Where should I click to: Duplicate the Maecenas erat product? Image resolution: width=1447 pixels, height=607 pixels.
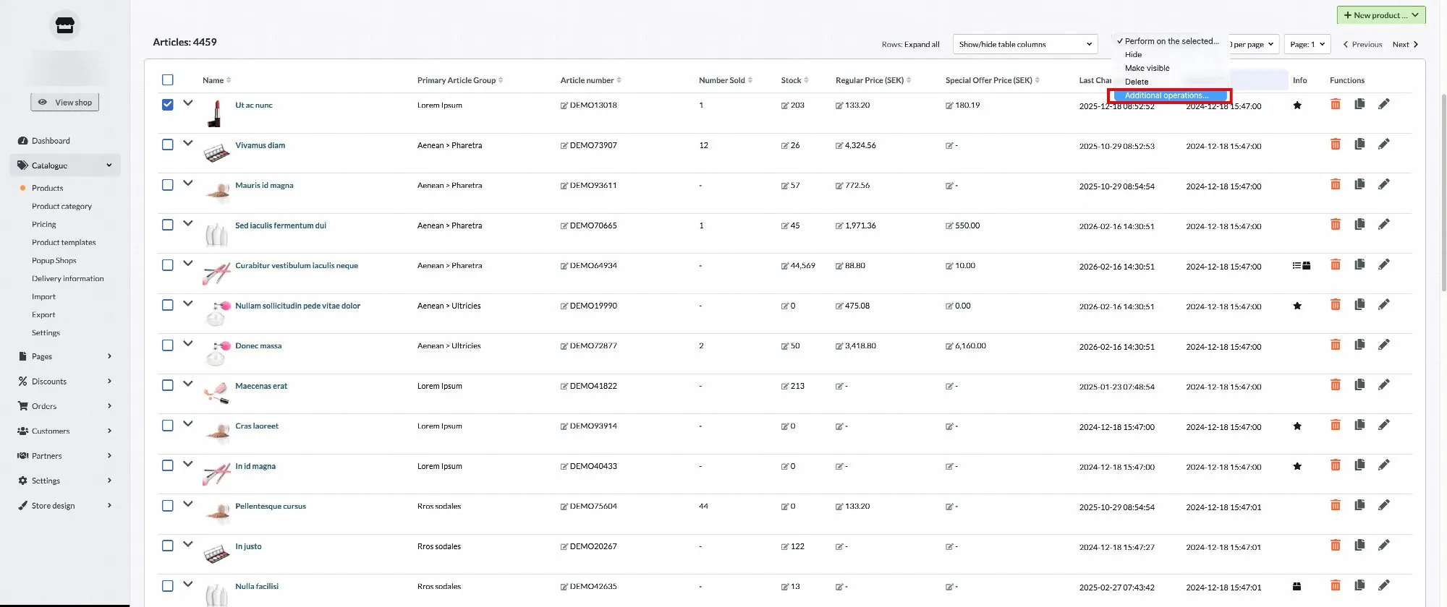pyautogui.click(x=1359, y=385)
